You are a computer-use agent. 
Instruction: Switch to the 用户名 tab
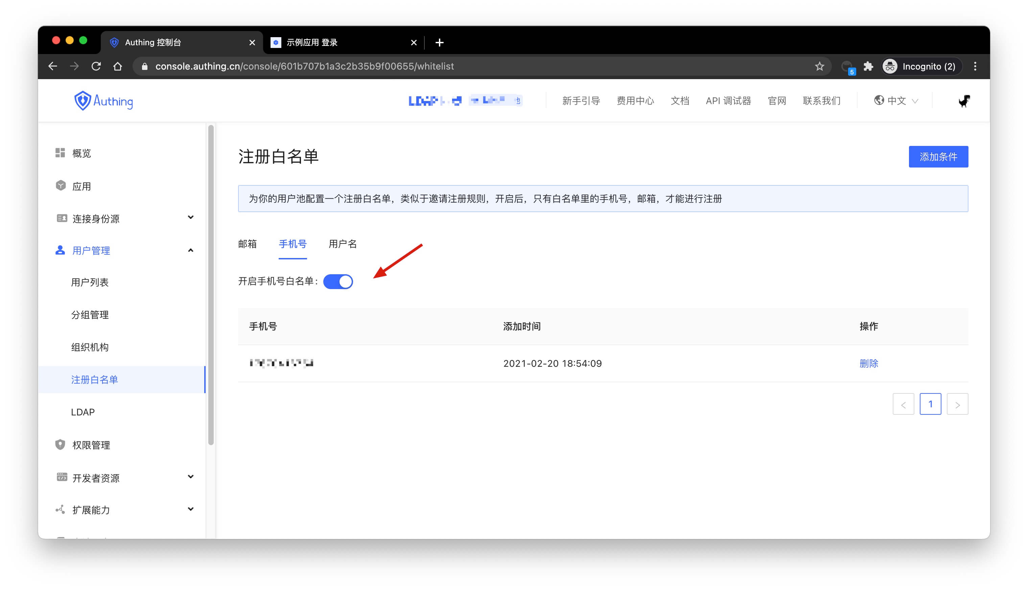pos(342,244)
